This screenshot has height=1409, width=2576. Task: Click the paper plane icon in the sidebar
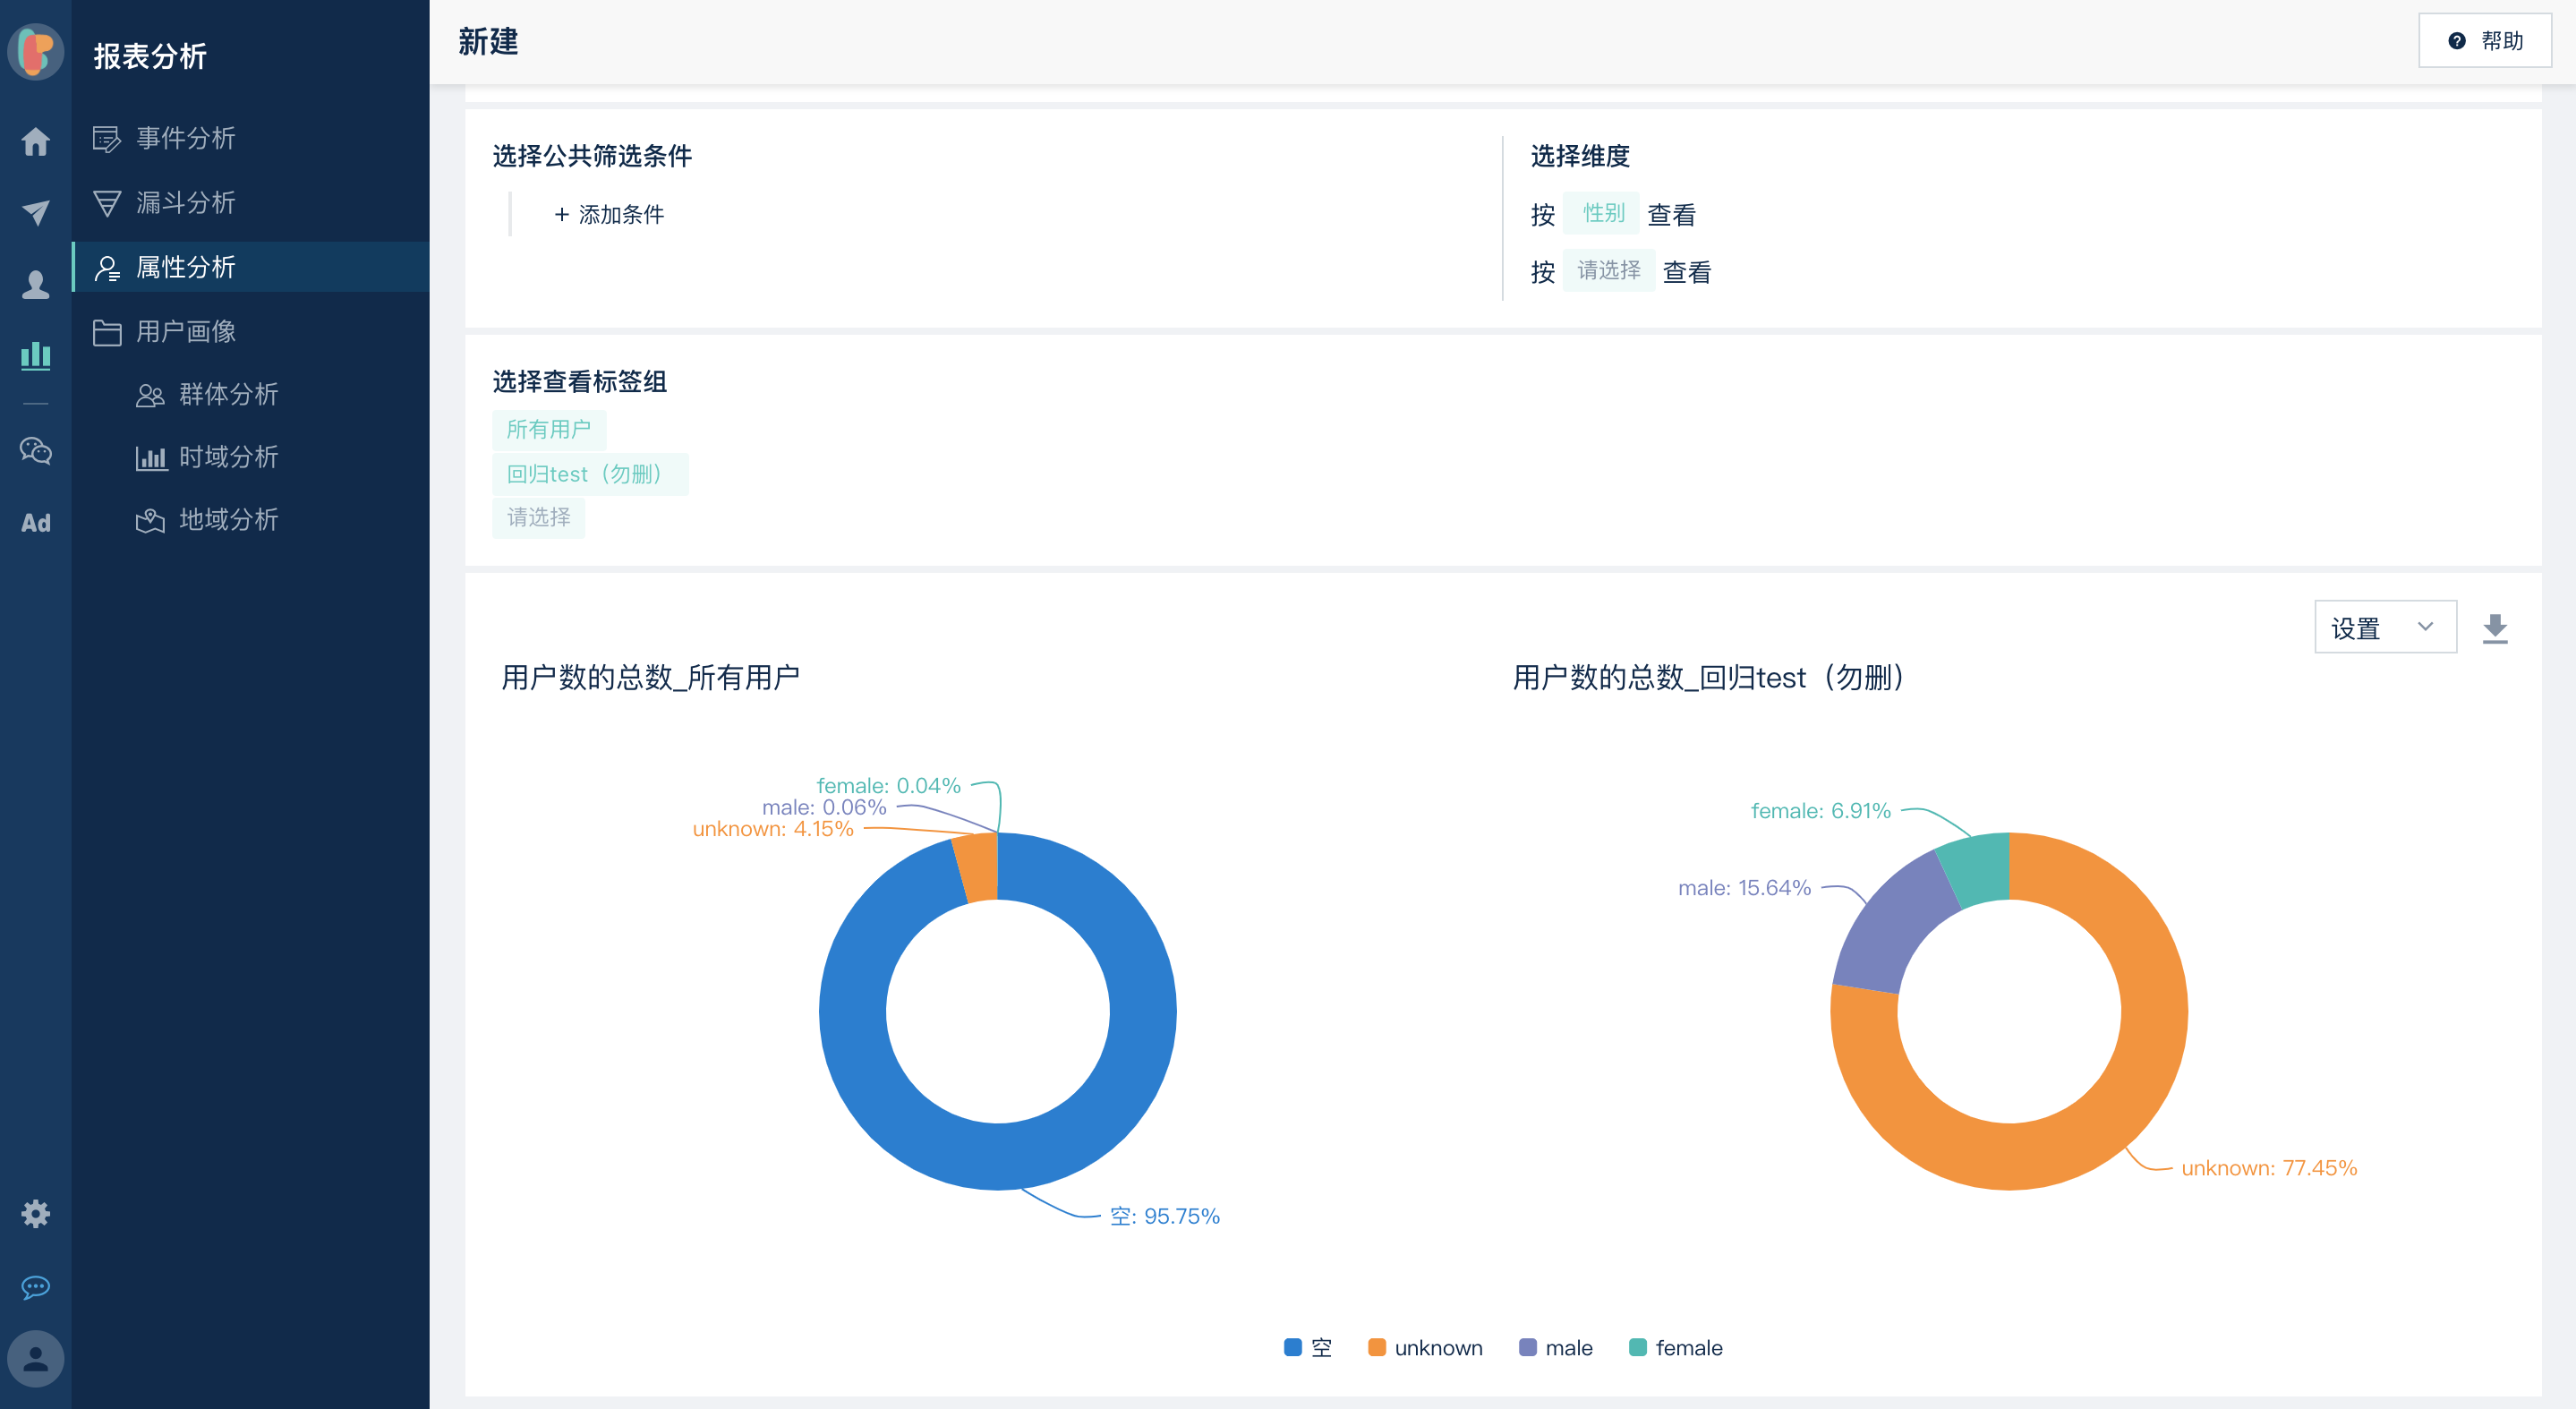pyautogui.click(x=36, y=212)
